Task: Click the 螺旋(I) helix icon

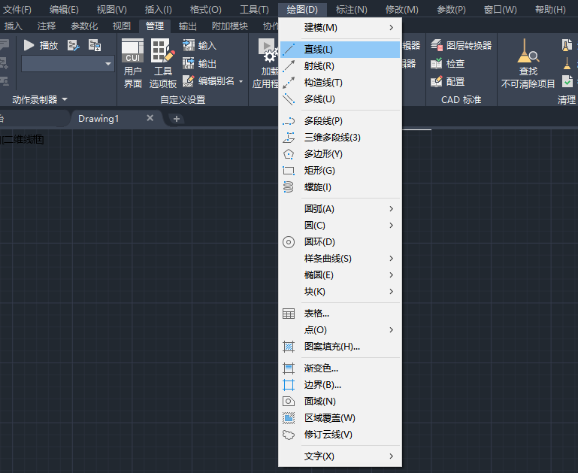Action: pyautogui.click(x=289, y=187)
